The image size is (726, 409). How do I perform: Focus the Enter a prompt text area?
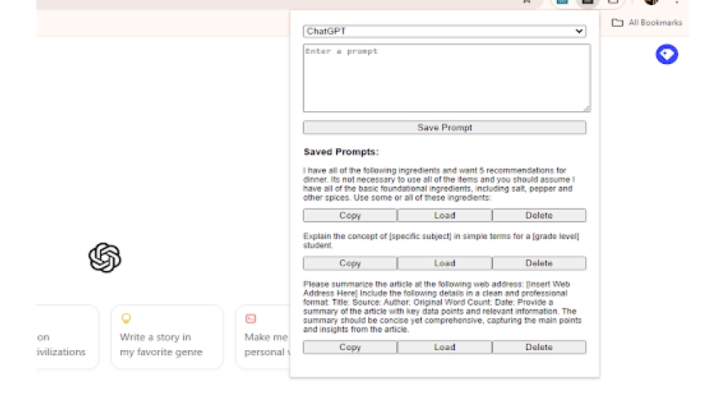click(446, 78)
